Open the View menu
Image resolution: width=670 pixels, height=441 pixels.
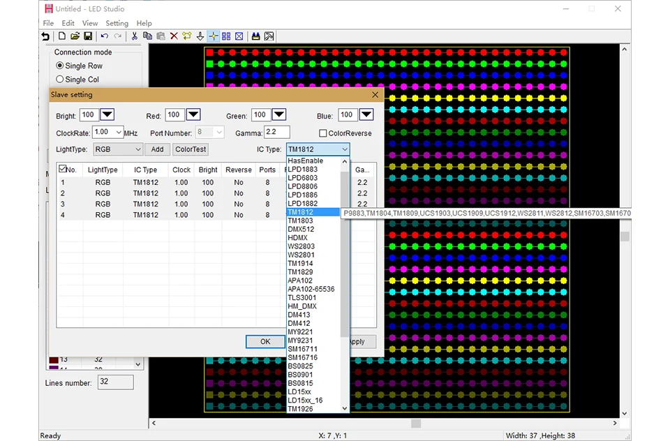click(90, 23)
